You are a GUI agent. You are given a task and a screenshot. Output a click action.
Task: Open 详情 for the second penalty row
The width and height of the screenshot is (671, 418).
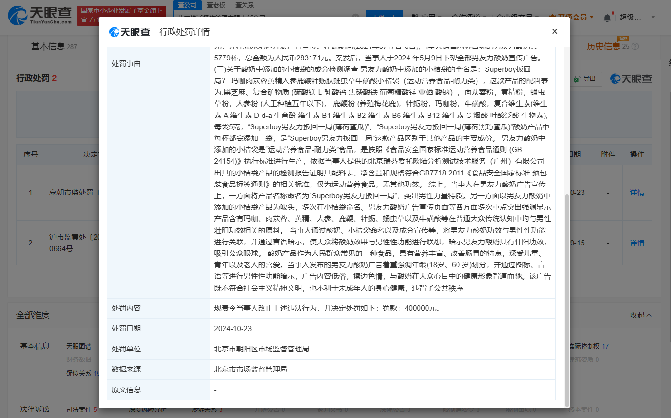(x=637, y=243)
